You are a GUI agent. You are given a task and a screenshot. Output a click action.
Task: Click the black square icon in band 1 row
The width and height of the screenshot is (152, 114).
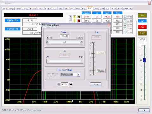coord(79,17)
